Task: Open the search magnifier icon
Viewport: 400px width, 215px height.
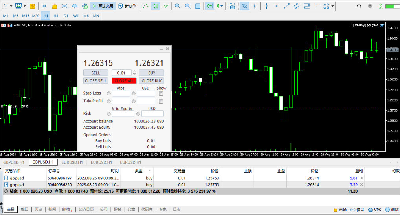Action: tap(359, 6)
